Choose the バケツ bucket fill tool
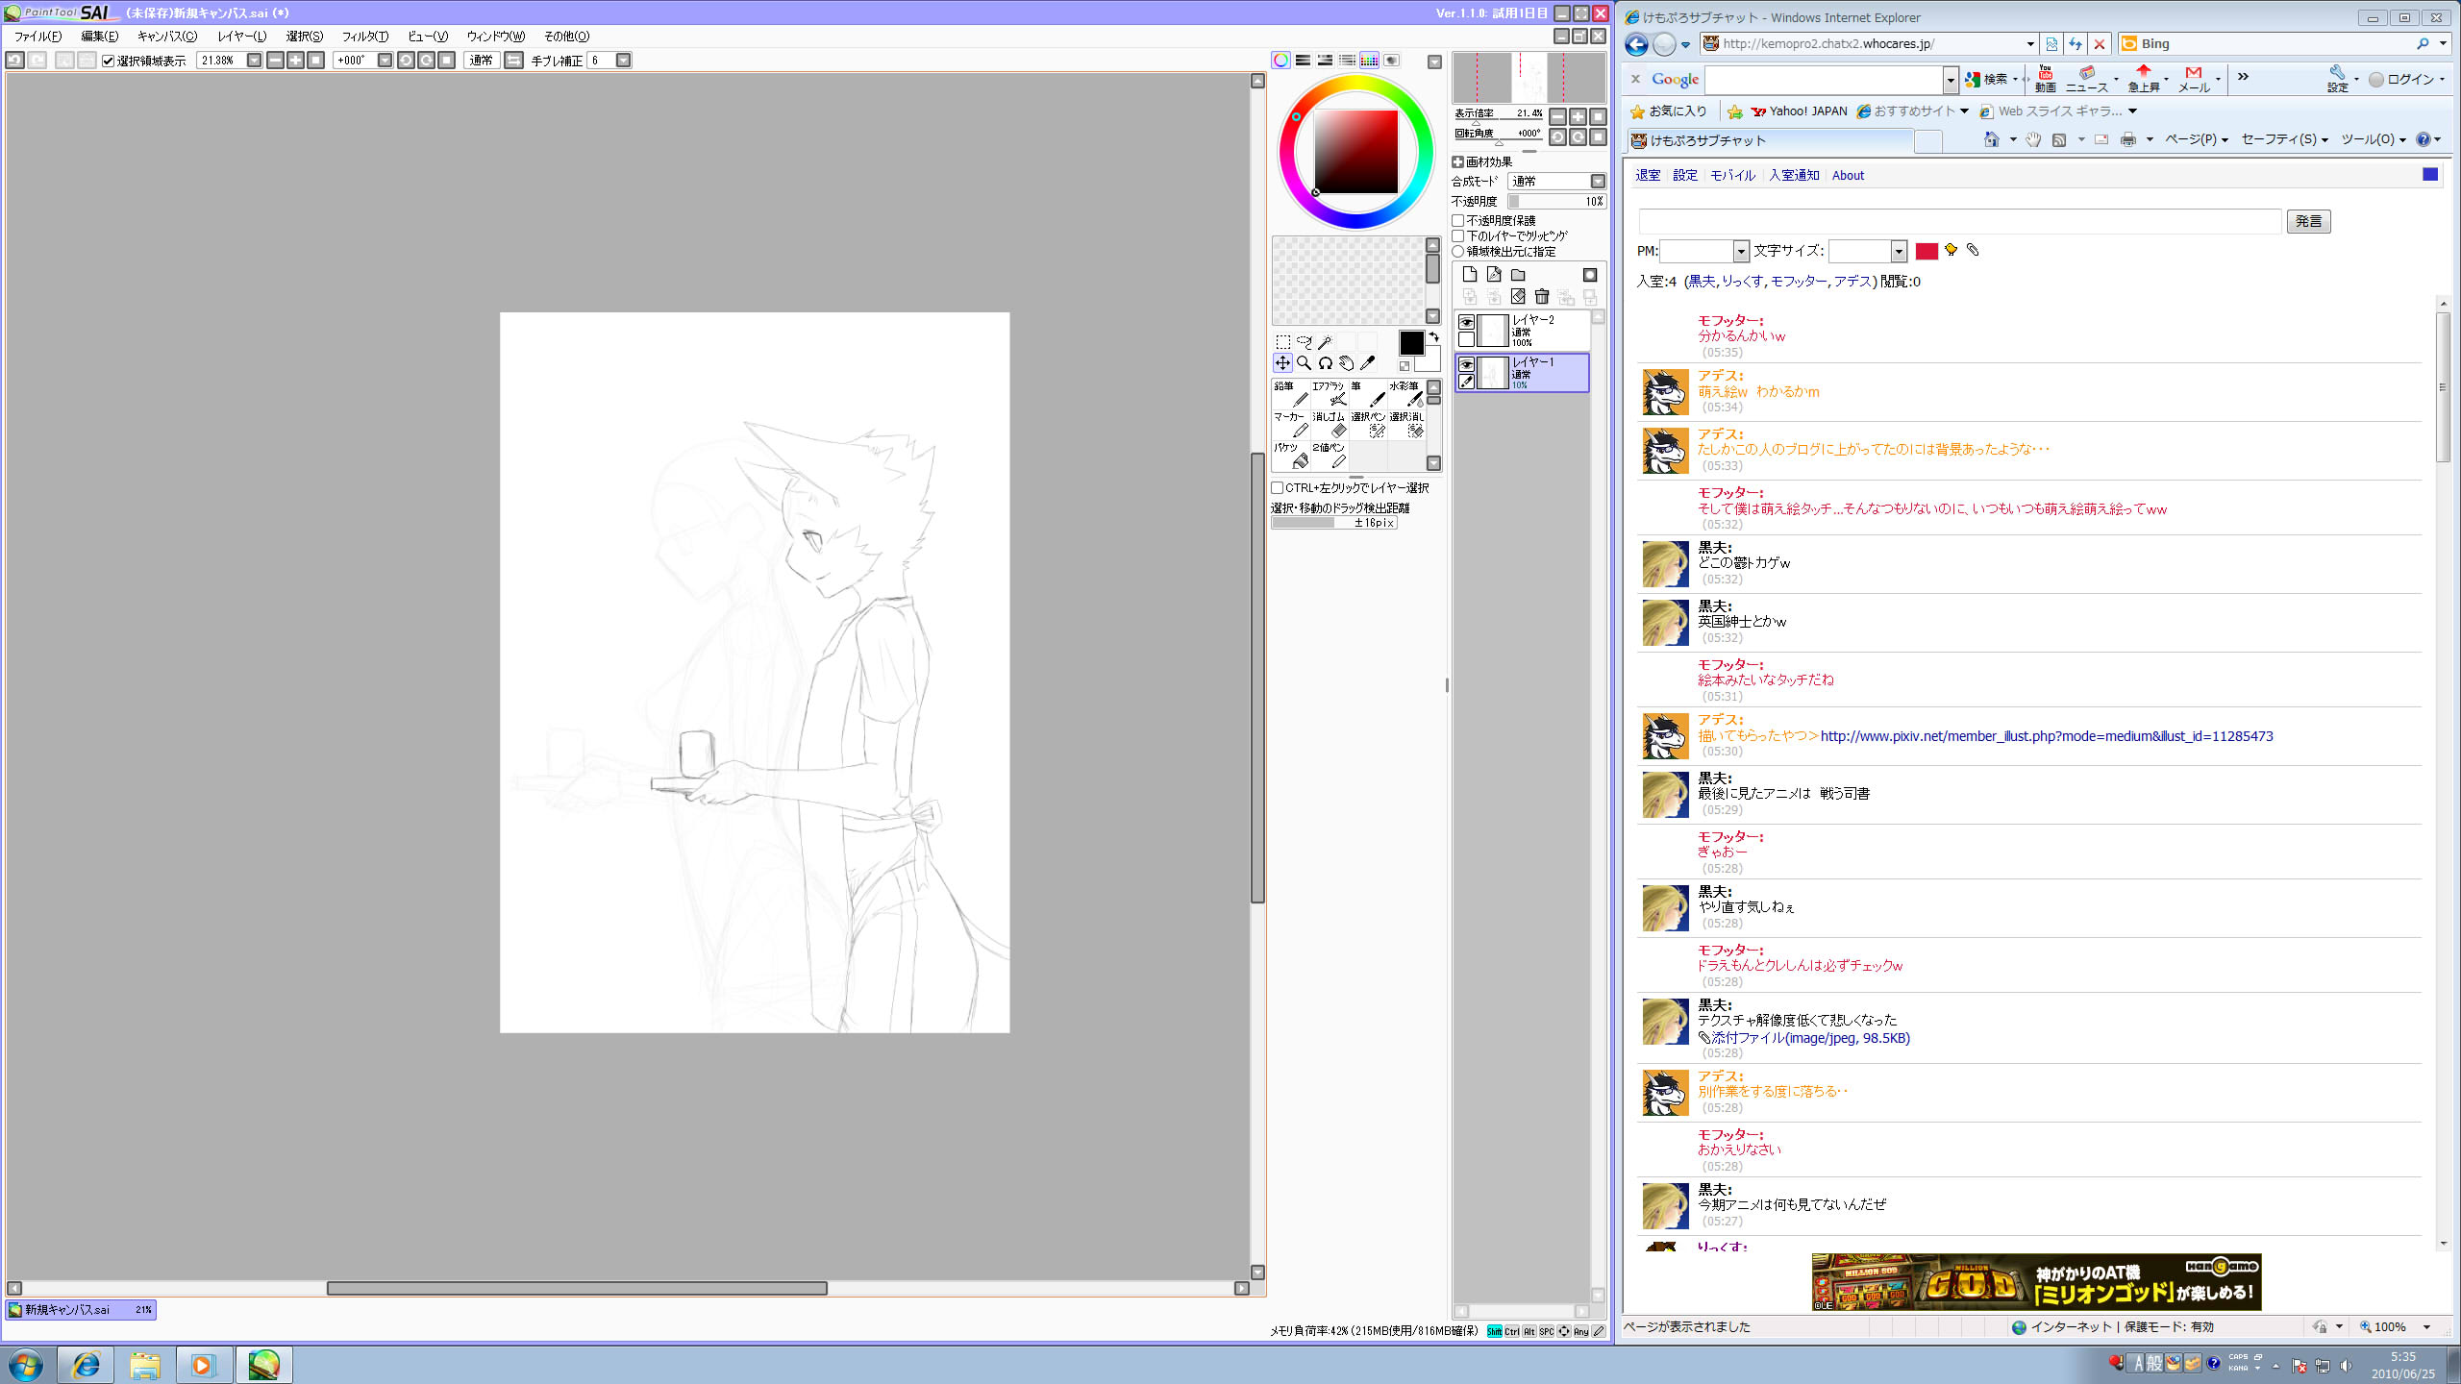 (1291, 456)
